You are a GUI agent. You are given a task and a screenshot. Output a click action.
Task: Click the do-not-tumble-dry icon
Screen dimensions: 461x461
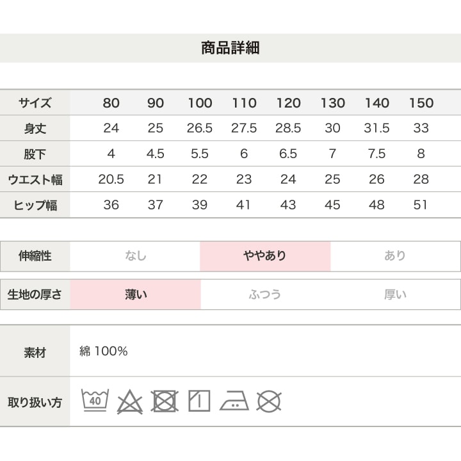click(x=165, y=401)
